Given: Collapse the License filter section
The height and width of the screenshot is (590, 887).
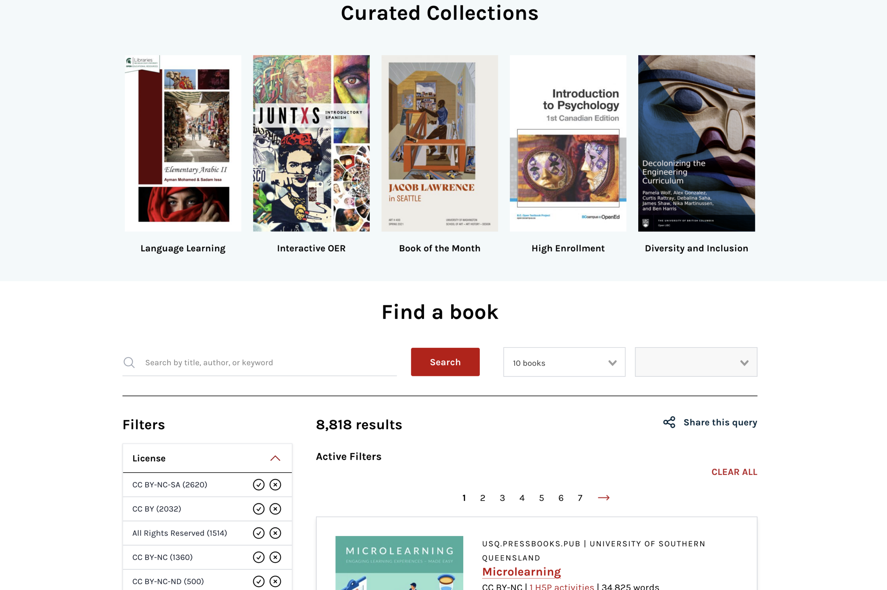Looking at the screenshot, I should tap(275, 458).
